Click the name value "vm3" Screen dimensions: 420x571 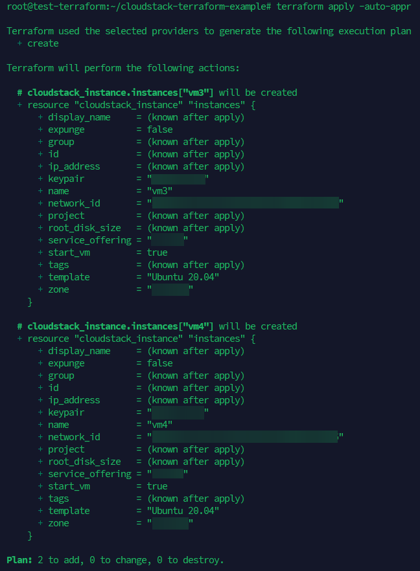coord(159,191)
